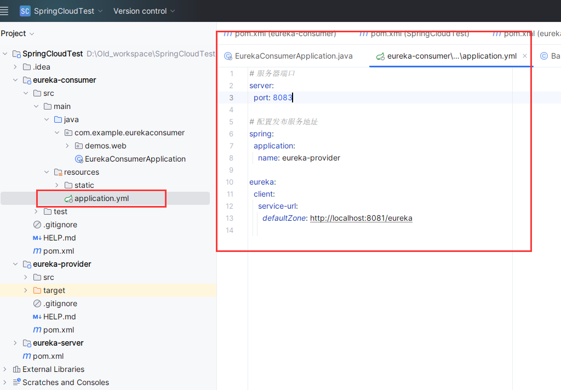Expand the target folder in eureka-provider
This screenshot has height=390, width=561.
pos(26,290)
